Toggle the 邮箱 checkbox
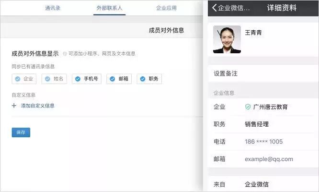 (113, 79)
